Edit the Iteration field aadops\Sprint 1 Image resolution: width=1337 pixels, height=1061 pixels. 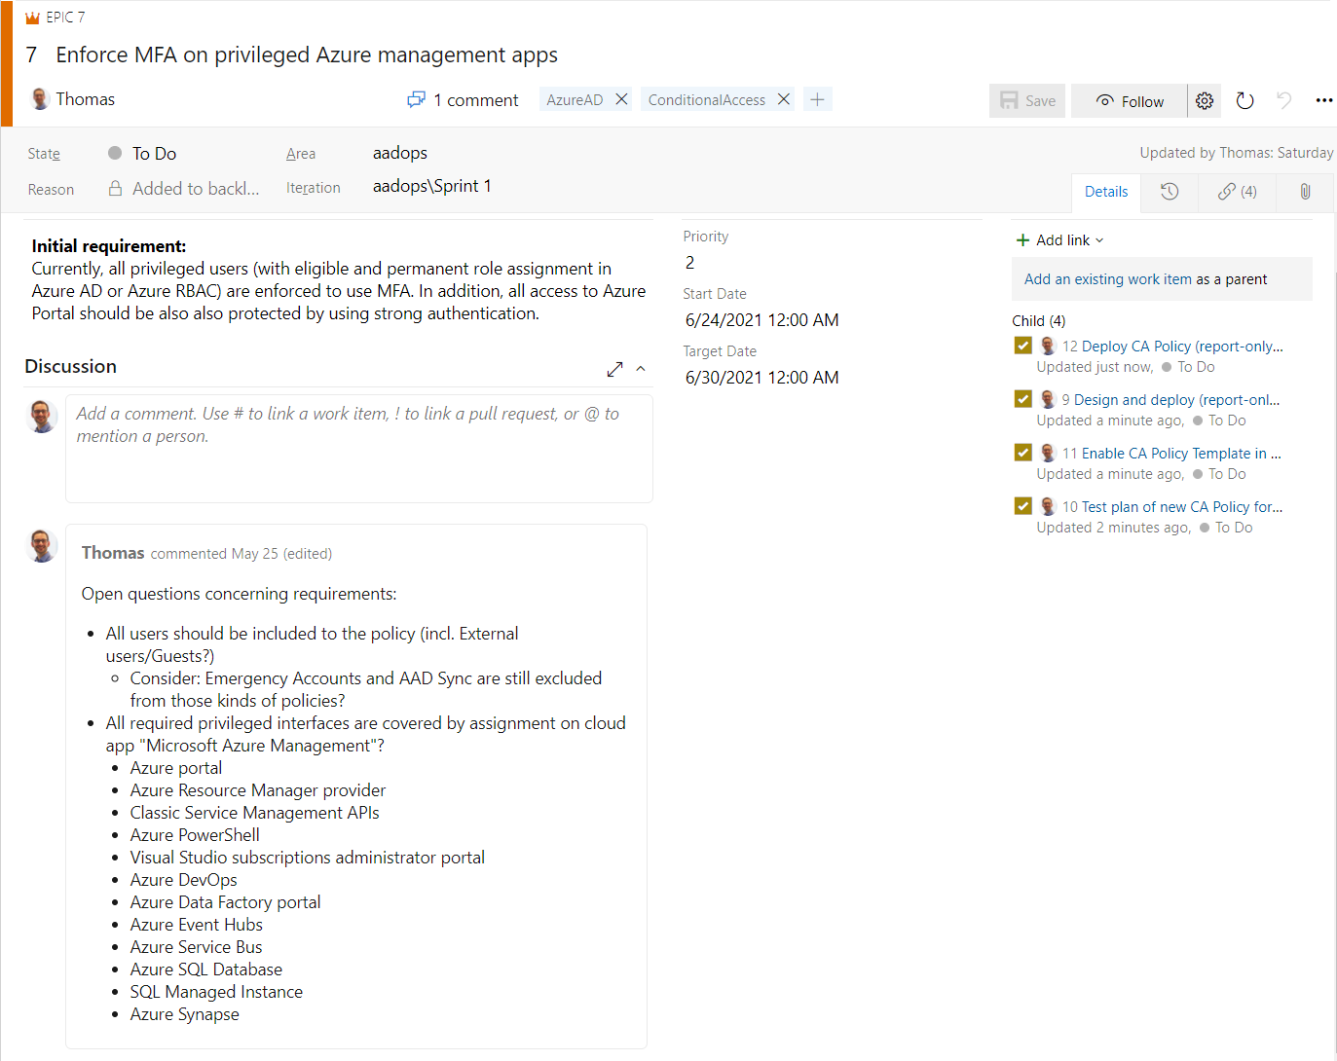432,186
